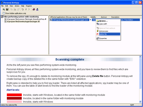Select the keylogger.dll tree entry
Screen dimensions: 143x107
[23, 22]
